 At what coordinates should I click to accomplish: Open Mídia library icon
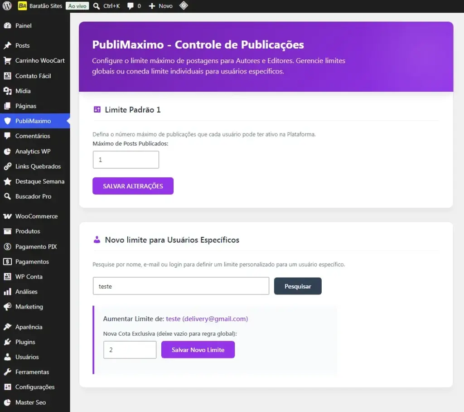coord(7,91)
